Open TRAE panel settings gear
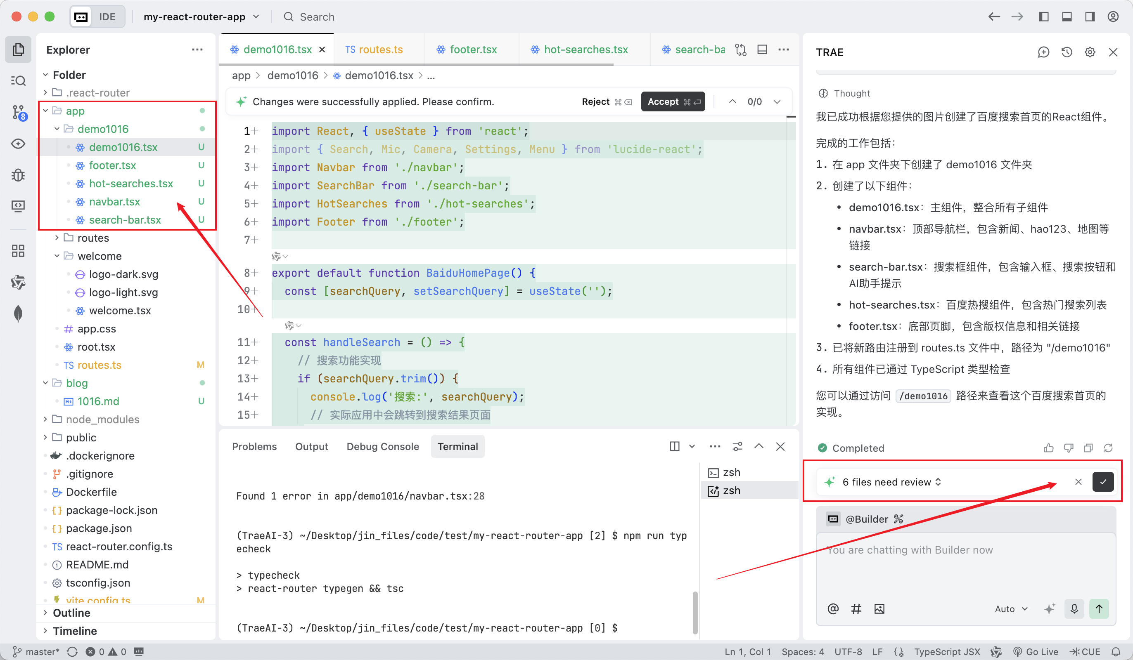This screenshot has height=660, width=1133. (x=1090, y=52)
